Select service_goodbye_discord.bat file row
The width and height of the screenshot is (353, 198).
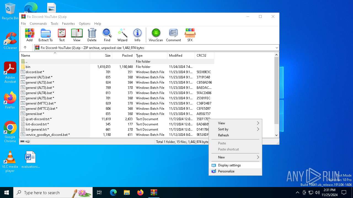click(117, 135)
